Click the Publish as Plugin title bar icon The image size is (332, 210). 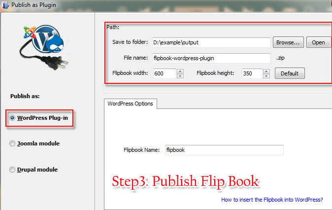[x=5, y=4]
